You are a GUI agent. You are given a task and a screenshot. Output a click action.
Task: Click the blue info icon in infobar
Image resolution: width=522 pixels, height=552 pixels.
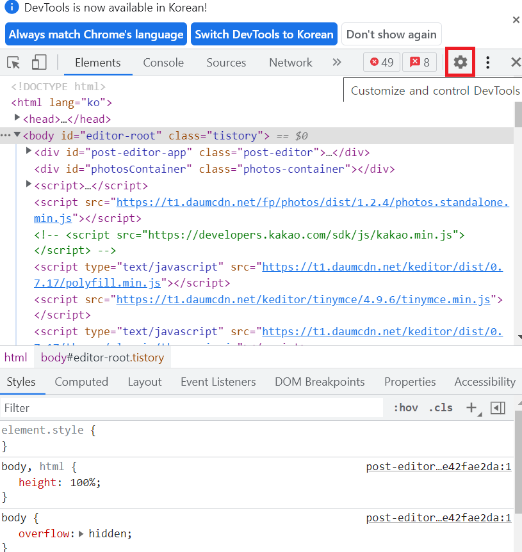12,7
